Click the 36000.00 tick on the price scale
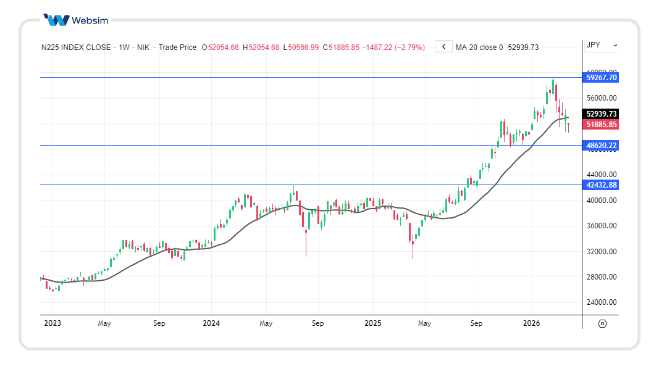659x369 pixels. (x=601, y=226)
